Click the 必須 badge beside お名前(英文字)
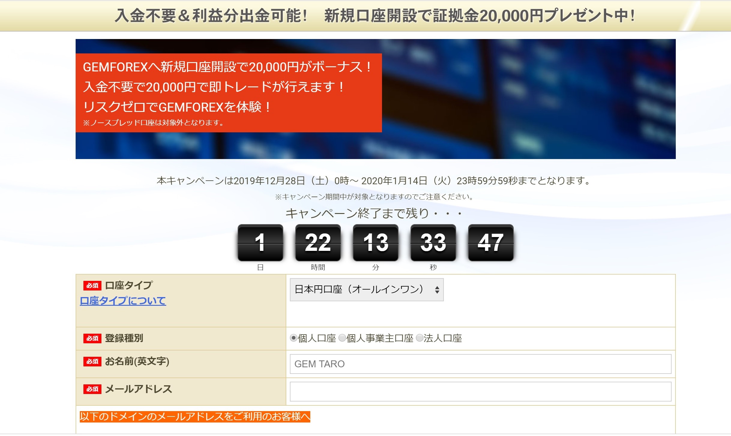The width and height of the screenshot is (731, 436). [x=92, y=361]
